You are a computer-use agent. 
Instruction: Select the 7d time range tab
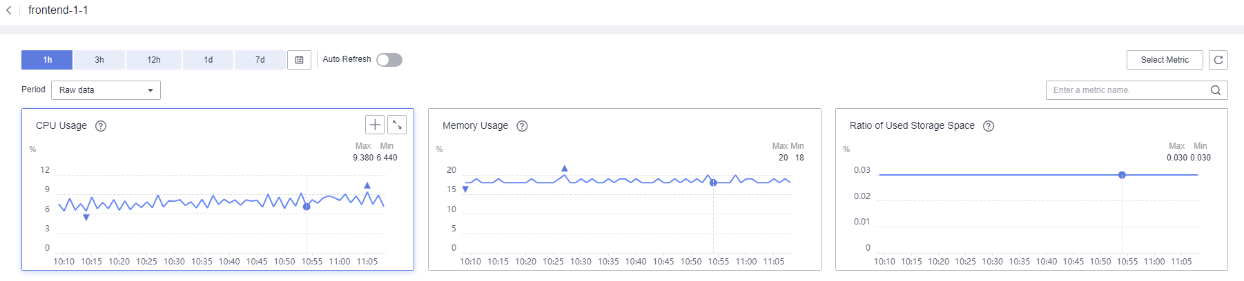260,60
